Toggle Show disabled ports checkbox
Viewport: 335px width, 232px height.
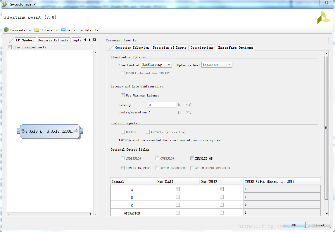pyautogui.click(x=10, y=47)
